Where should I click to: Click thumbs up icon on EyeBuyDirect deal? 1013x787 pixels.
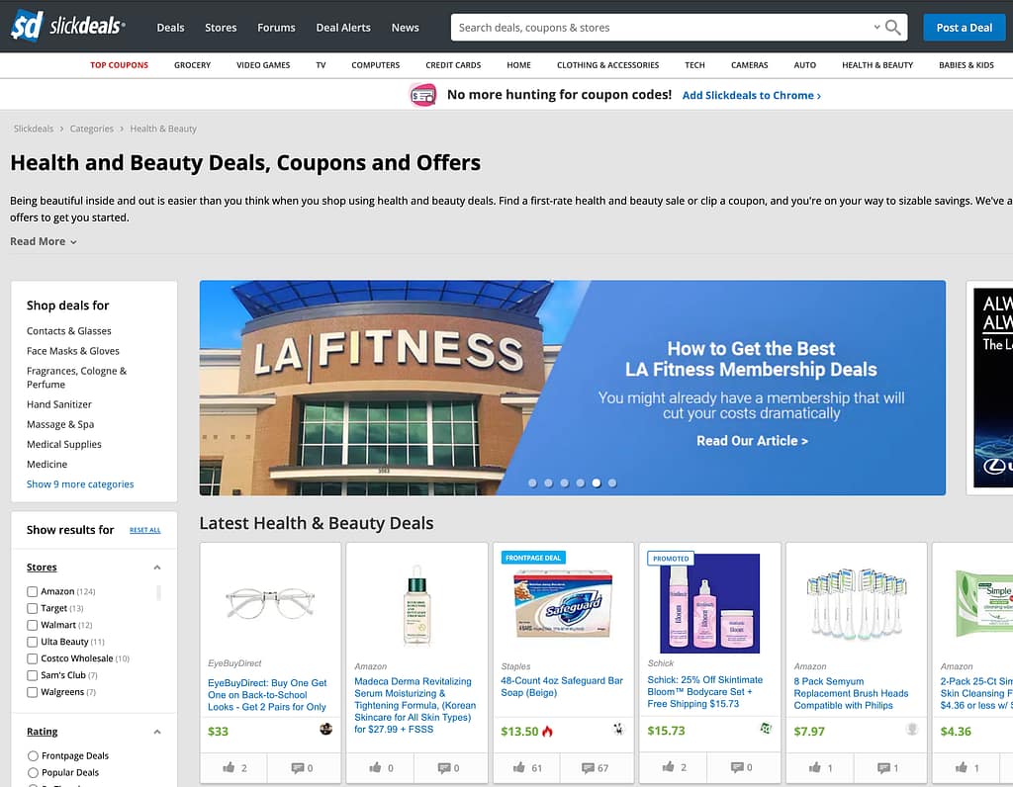231,767
